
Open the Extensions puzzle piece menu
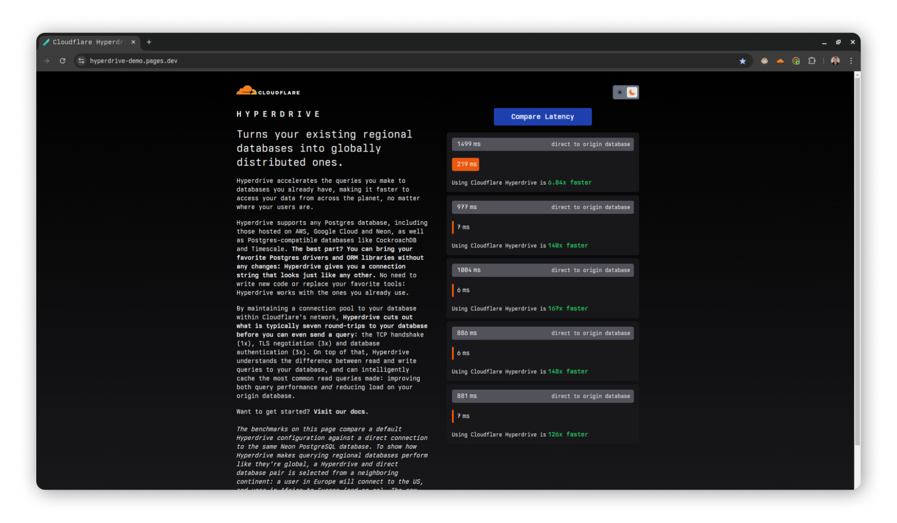coord(812,61)
